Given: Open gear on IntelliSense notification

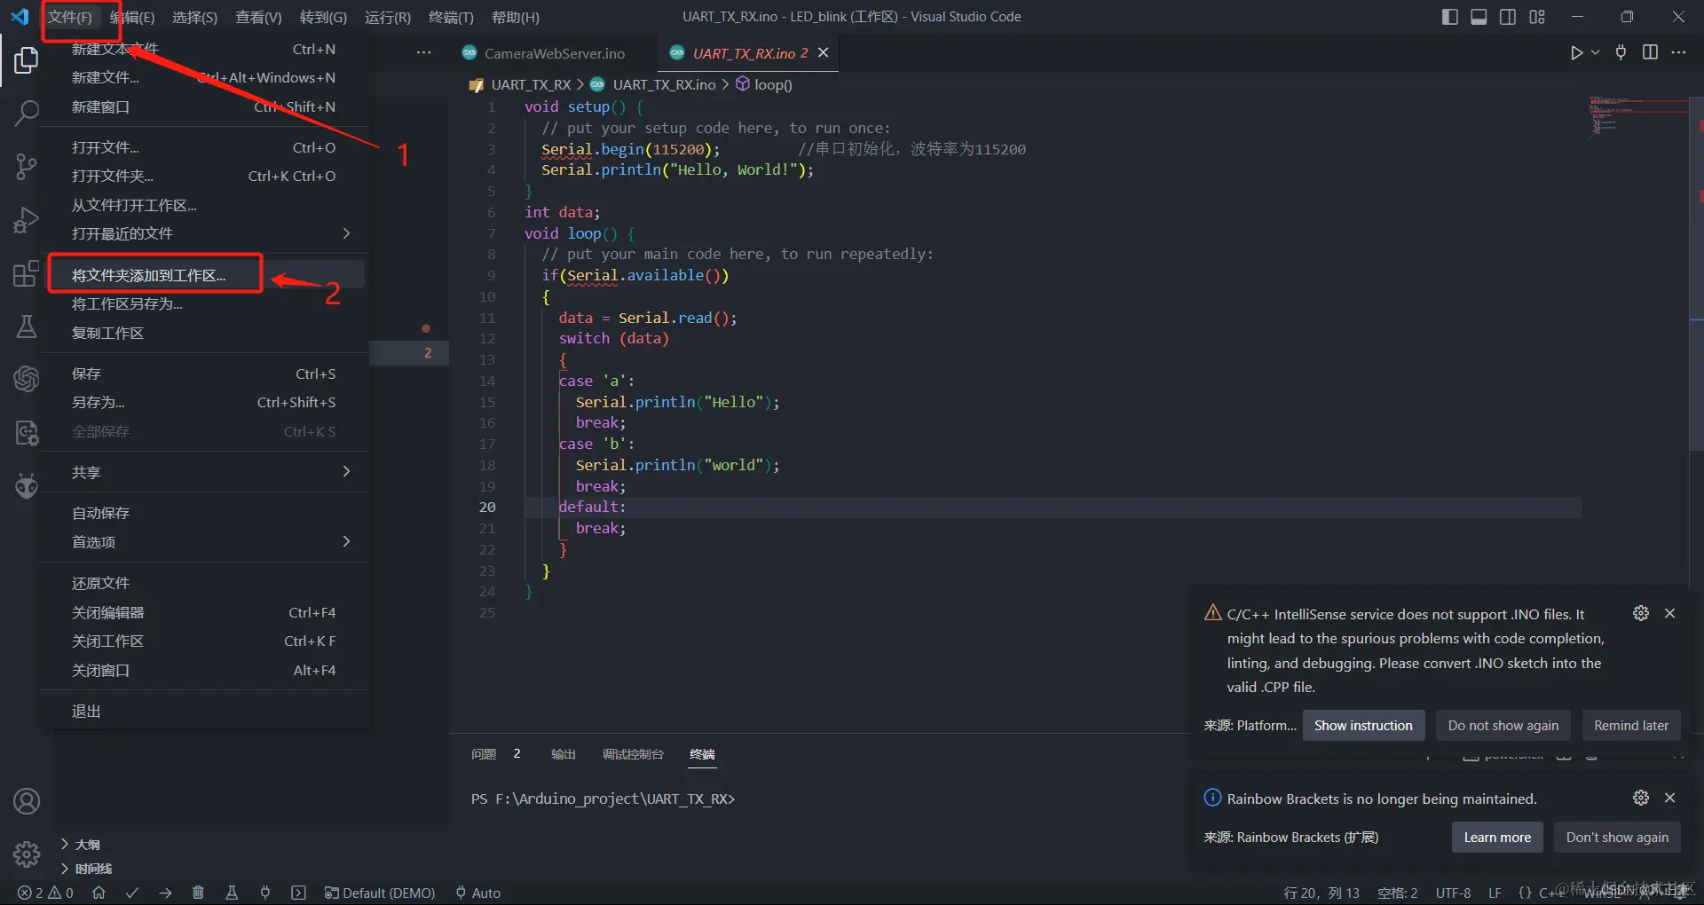Looking at the screenshot, I should point(1641,613).
